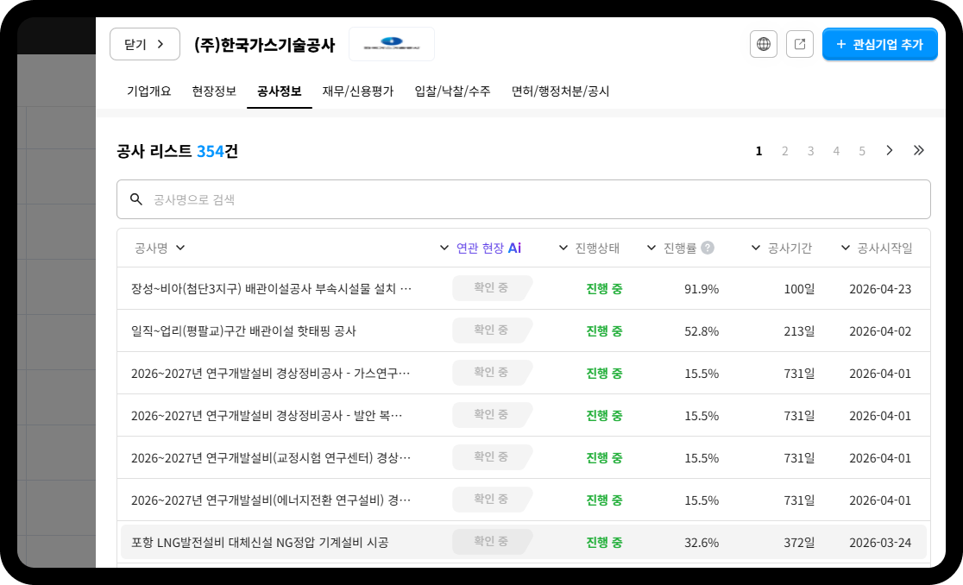Open 연구개발설비(에너지전환 연구설비) row

click(x=523, y=500)
